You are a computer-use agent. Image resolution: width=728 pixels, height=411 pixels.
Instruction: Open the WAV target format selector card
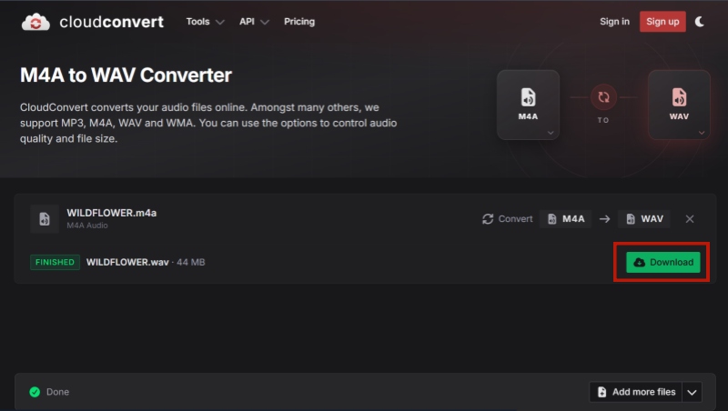coord(679,105)
